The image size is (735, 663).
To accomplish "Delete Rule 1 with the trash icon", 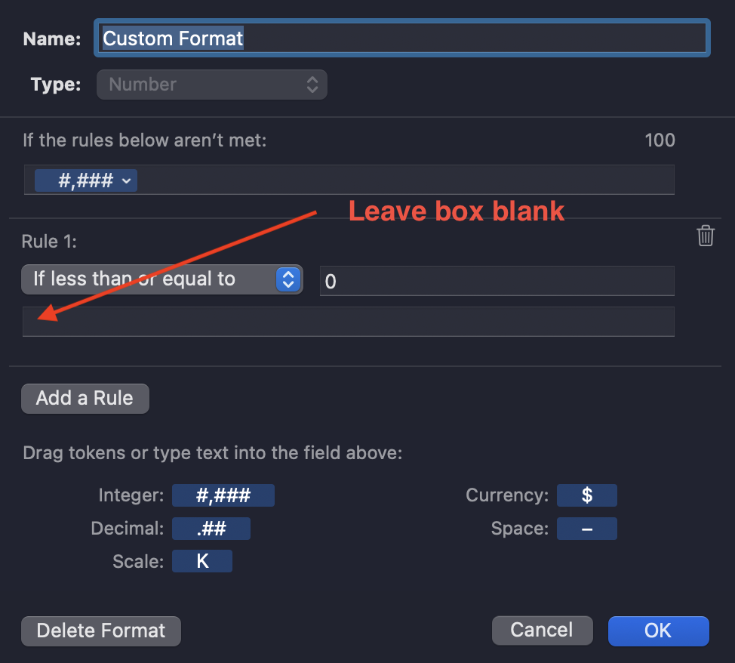I will pyautogui.click(x=706, y=236).
